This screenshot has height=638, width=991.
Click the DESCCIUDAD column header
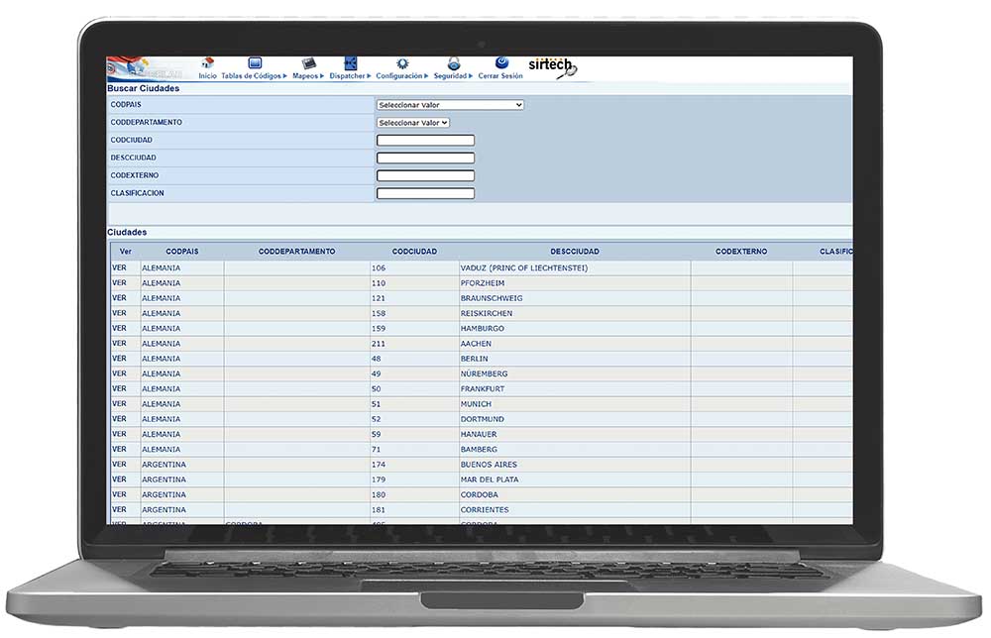(x=575, y=252)
